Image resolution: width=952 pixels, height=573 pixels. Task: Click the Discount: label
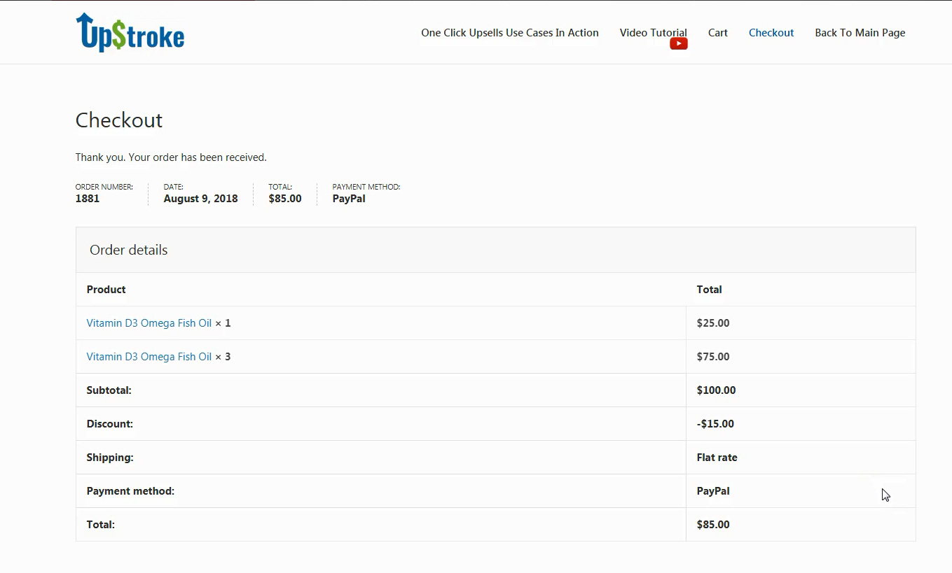[x=109, y=424]
